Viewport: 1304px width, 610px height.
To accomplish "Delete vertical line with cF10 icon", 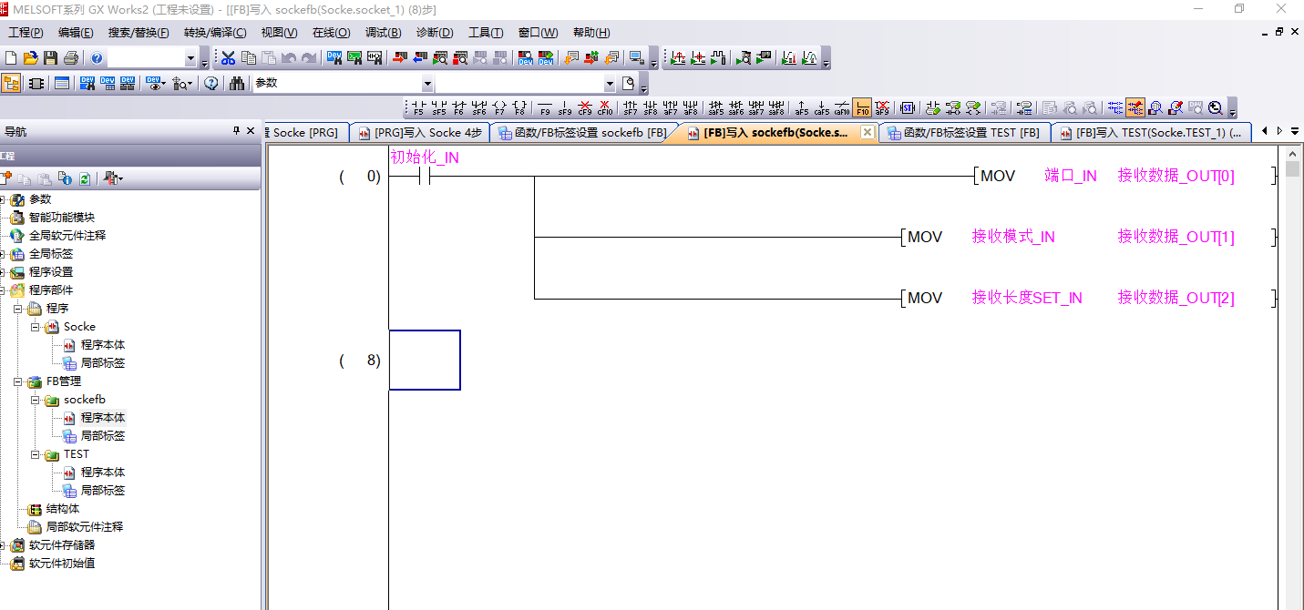I will pos(605,107).
